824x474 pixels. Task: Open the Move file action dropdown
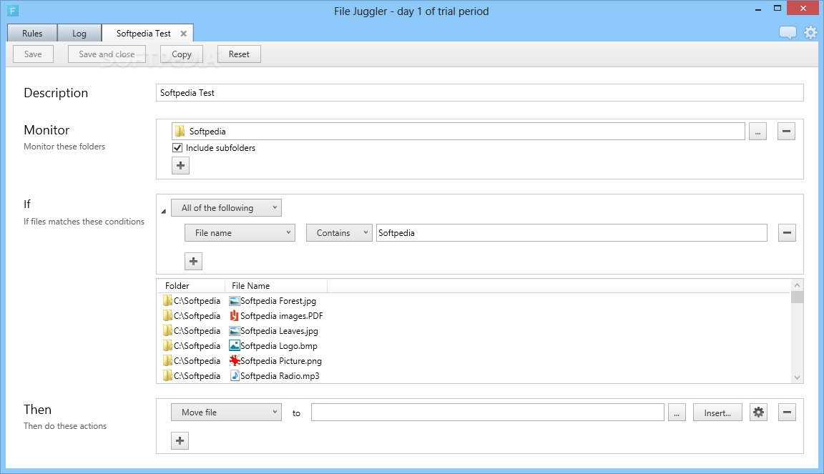click(x=226, y=413)
